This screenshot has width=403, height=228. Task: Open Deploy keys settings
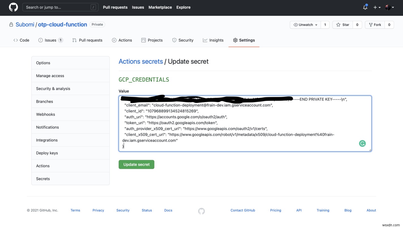(47, 153)
